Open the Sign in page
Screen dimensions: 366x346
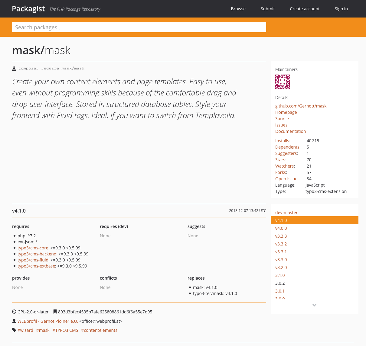click(x=341, y=9)
